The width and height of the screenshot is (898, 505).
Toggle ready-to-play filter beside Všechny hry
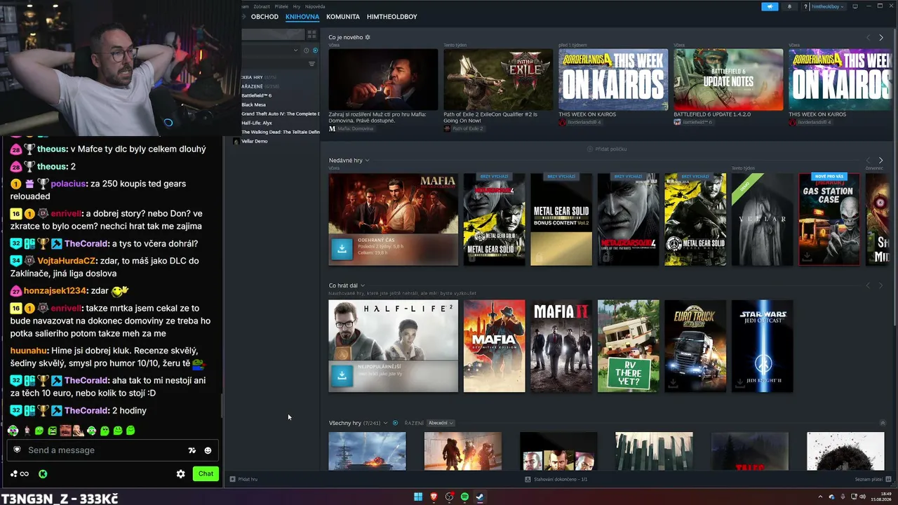pyautogui.click(x=396, y=423)
